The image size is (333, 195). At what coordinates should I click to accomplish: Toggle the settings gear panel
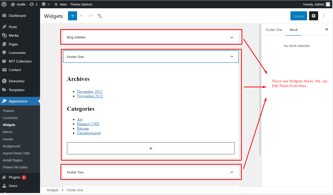pos(314,16)
